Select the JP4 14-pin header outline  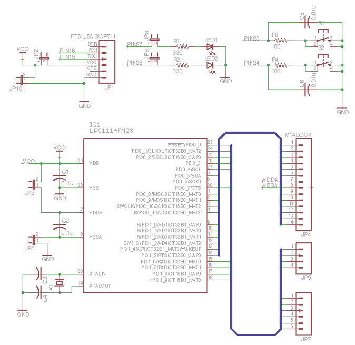click(303, 184)
